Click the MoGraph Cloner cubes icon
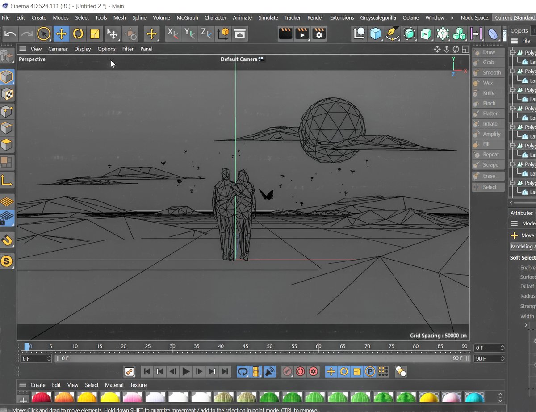536x412 pixels. (x=459, y=34)
